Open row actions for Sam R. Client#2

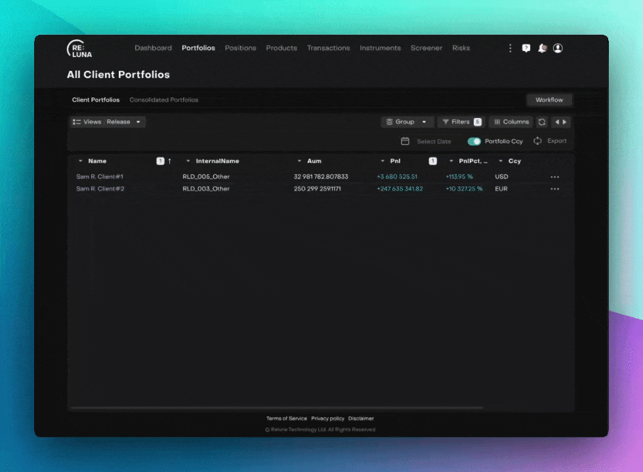[x=554, y=189]
